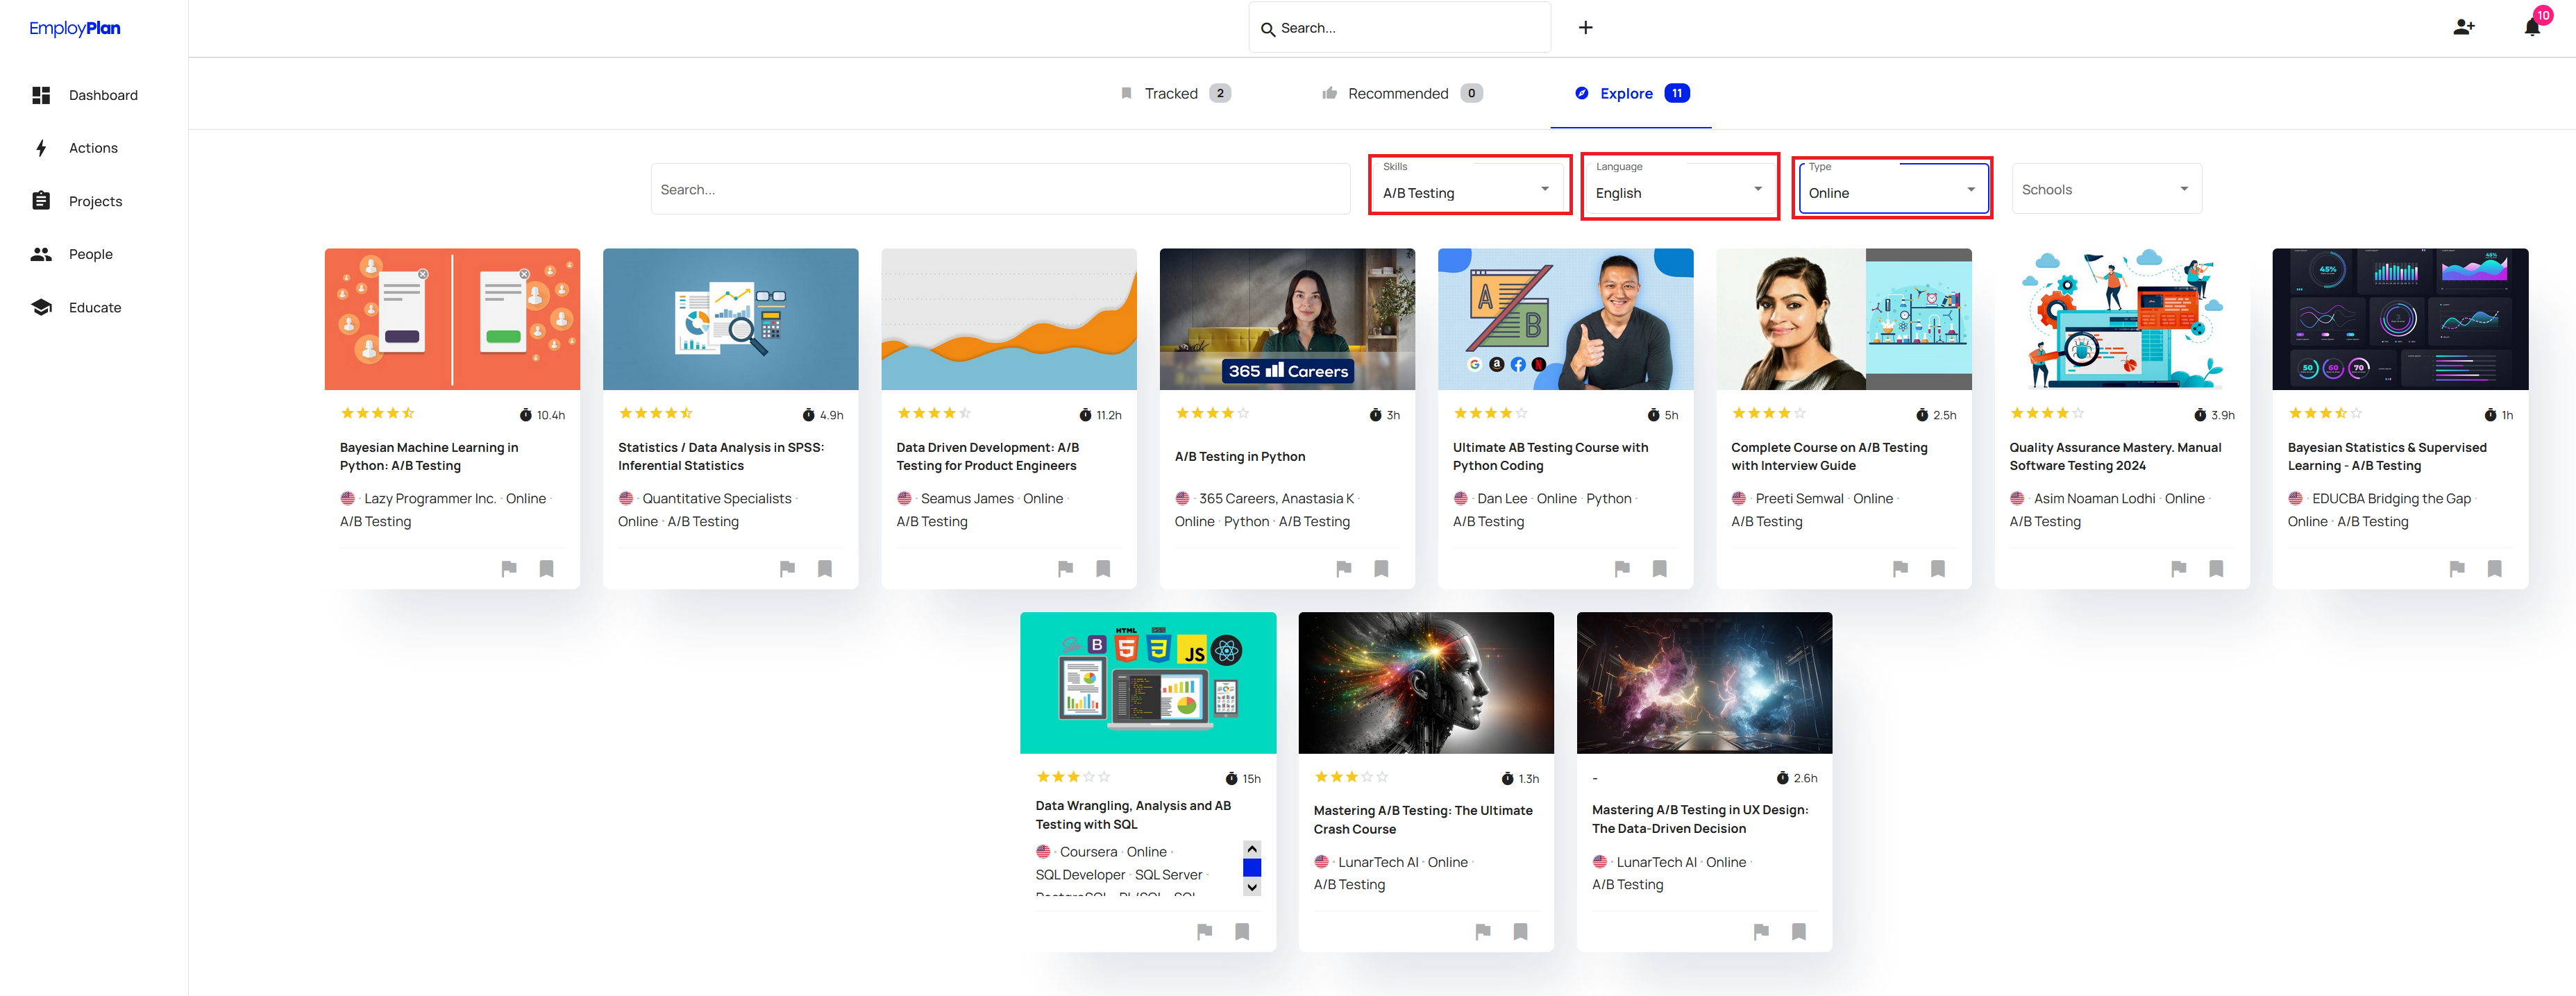The height and width of the screenshot is (996, 2576).
Task: Flag the Data Wrangling, Analysis and AB Testing course
Action: coord(1204,932)
